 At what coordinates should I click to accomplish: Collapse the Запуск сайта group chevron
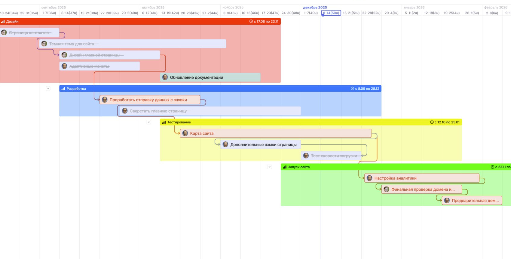(x=269, y=167)
